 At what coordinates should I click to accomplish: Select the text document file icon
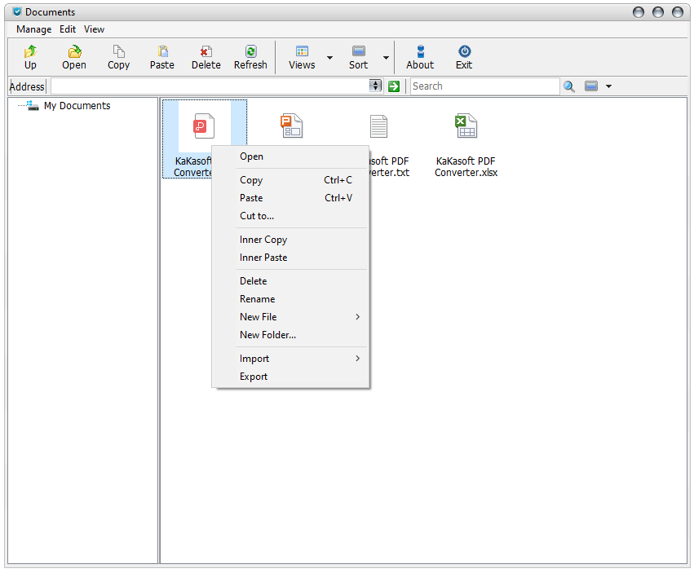coord(379,126)
